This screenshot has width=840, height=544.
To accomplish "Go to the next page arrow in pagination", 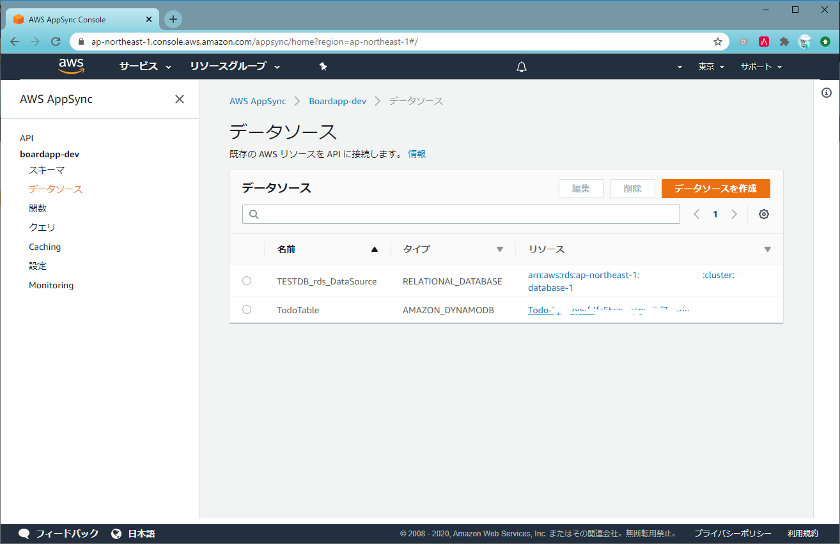I will [734, 214].
